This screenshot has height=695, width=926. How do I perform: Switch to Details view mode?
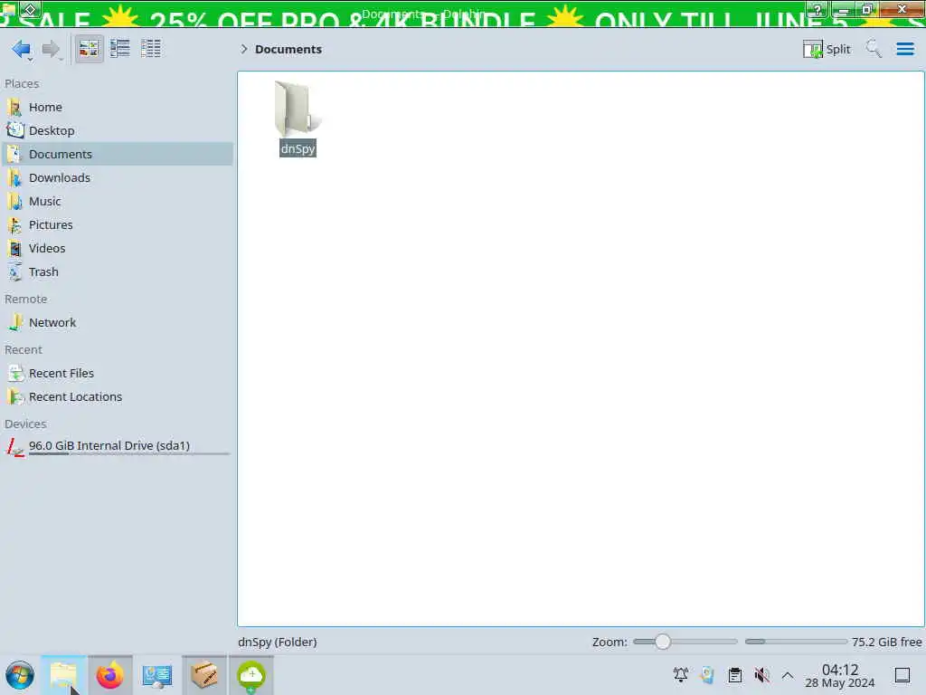151,49
